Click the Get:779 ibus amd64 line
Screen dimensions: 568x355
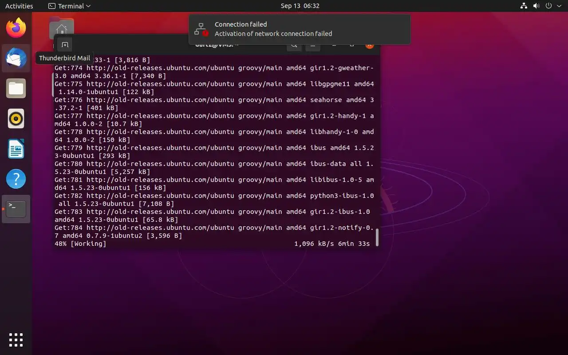[x=214, y=152]
